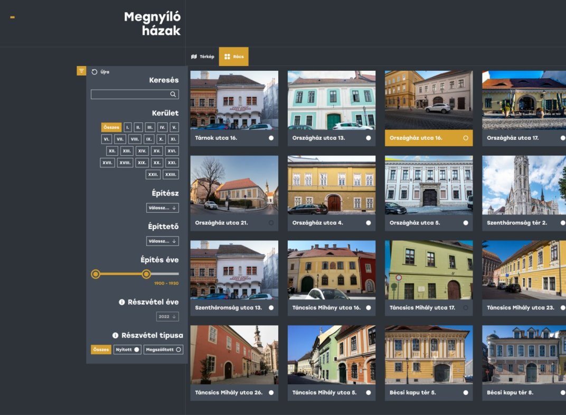Toggle district XIX. filter

(x=142, y=163)
